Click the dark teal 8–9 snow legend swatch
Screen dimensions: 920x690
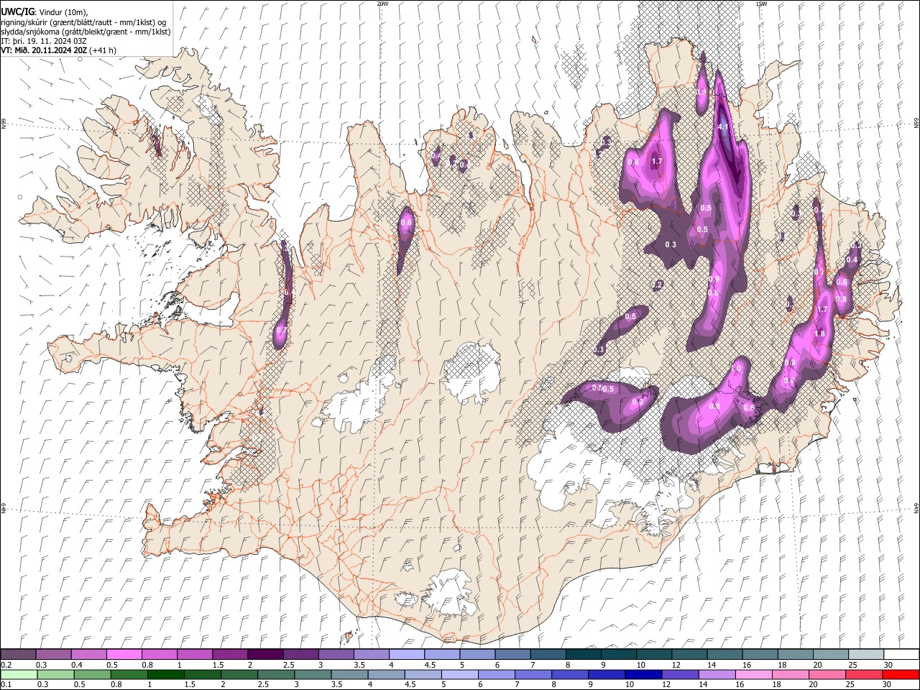[x=583, y=654]
